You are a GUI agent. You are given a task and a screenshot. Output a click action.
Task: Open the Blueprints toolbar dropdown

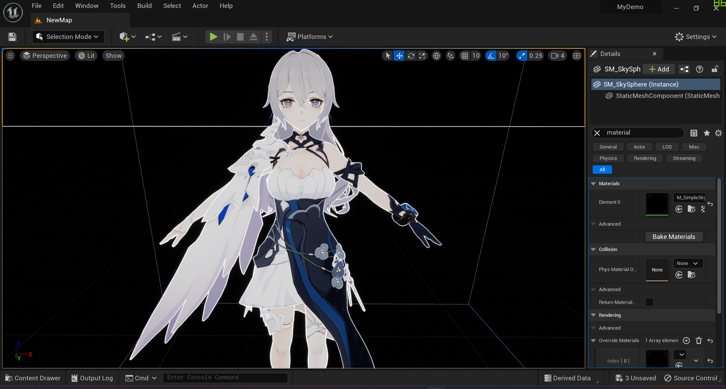(154, 37)
